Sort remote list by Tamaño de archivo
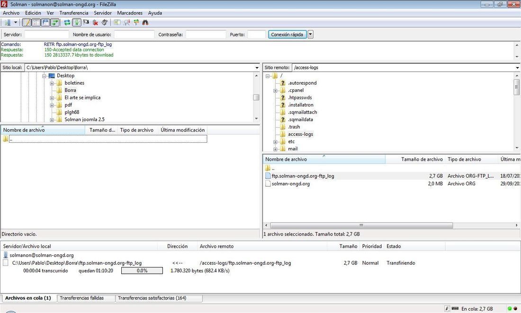 tap(415, 159)
